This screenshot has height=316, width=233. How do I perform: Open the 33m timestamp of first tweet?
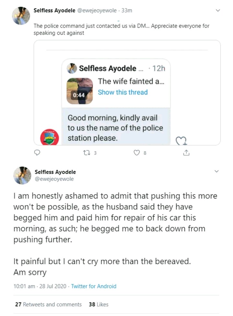[x=127, y=11]
